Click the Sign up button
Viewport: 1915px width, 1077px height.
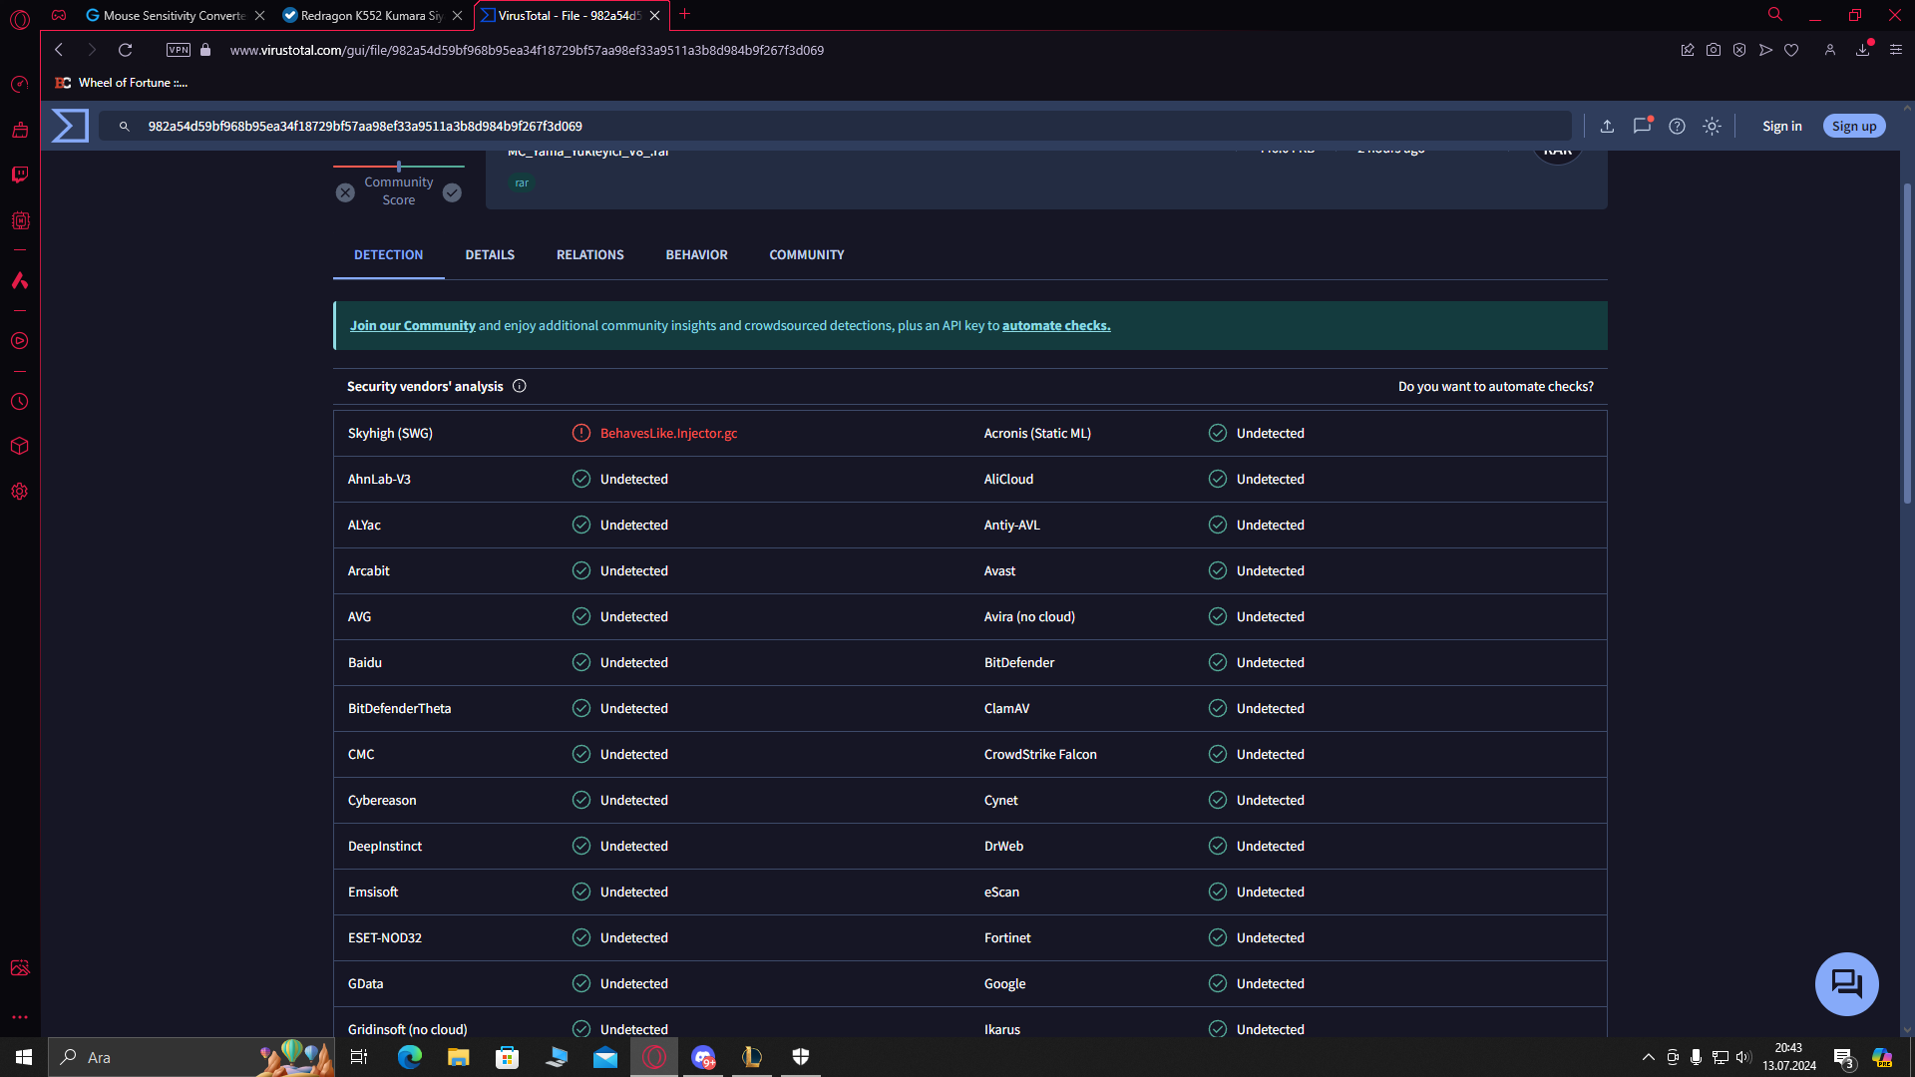pos(1853,126)
